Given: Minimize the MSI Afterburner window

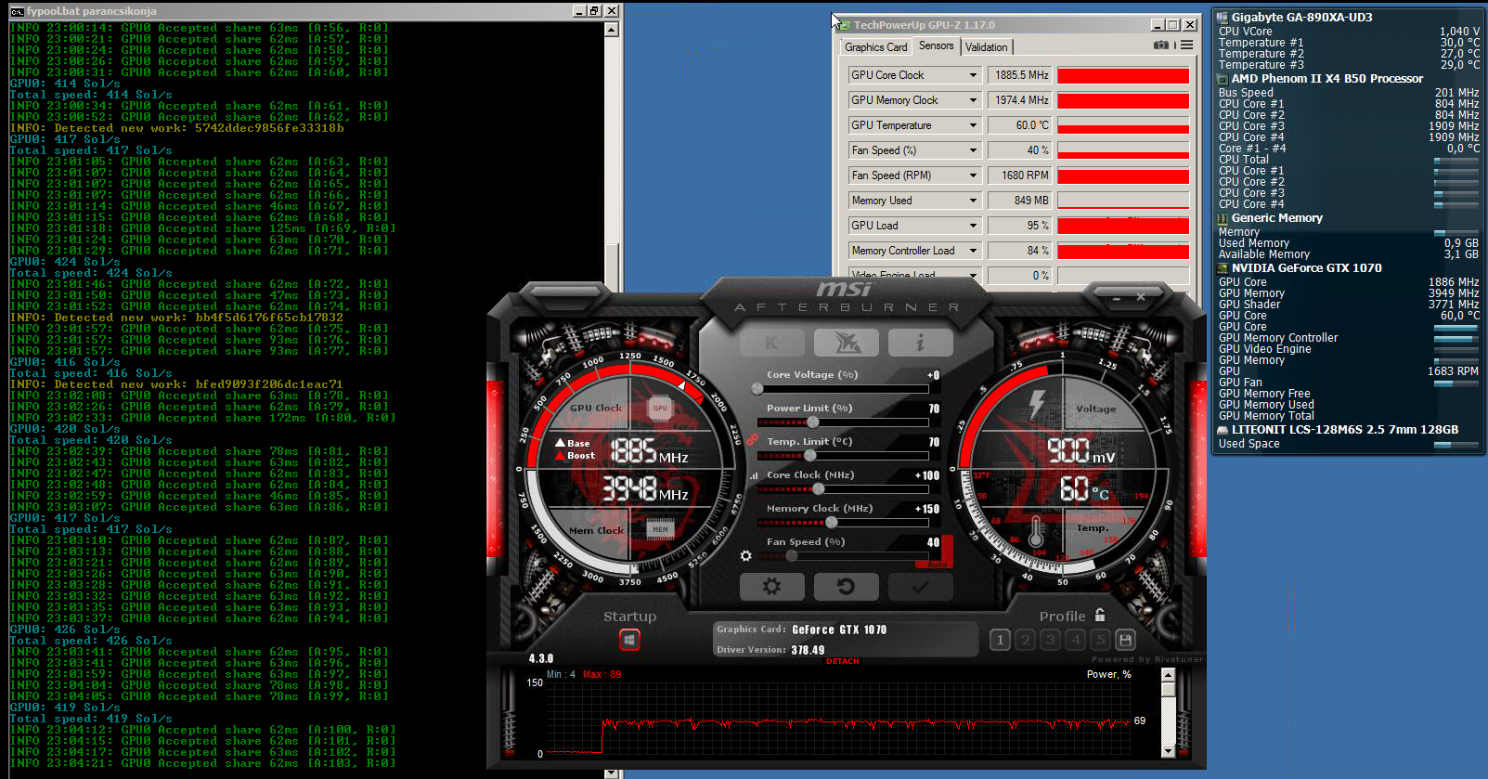Looking at the screenshot, I should click(1115, 297).
